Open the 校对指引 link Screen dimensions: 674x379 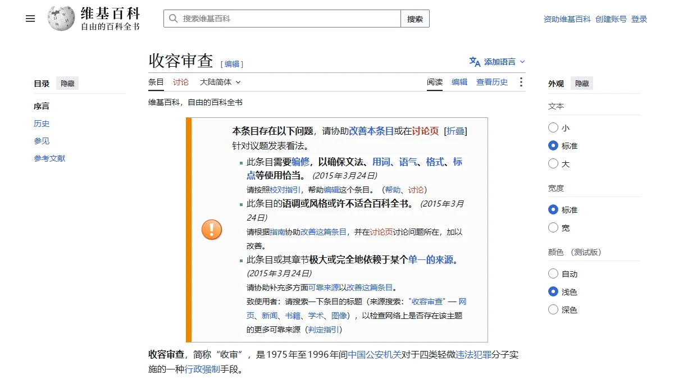coord(285,190)
